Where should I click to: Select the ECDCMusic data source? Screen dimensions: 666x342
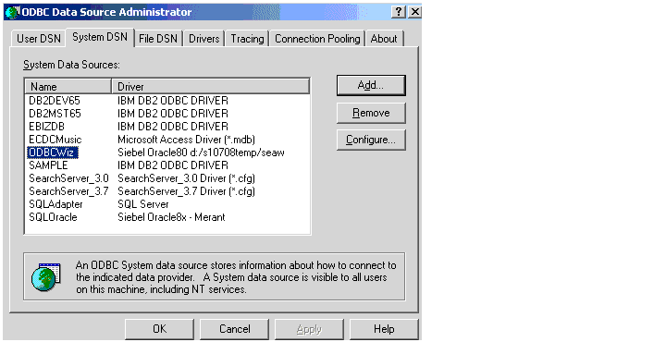[x=55, y=140]
